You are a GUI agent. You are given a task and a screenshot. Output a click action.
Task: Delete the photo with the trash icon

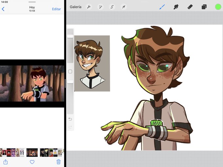point(59,162)
